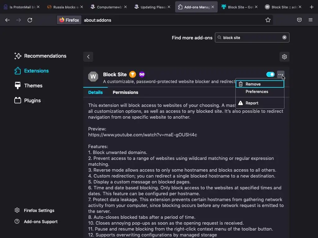The width and height of the screenshot is (318, 238).
Task: Click the add-ons search input field
Action: click(252, 37)
